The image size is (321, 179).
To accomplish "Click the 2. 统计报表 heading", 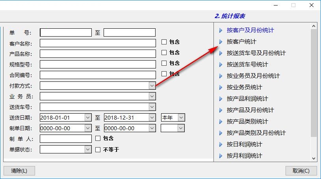I will 230,16.
